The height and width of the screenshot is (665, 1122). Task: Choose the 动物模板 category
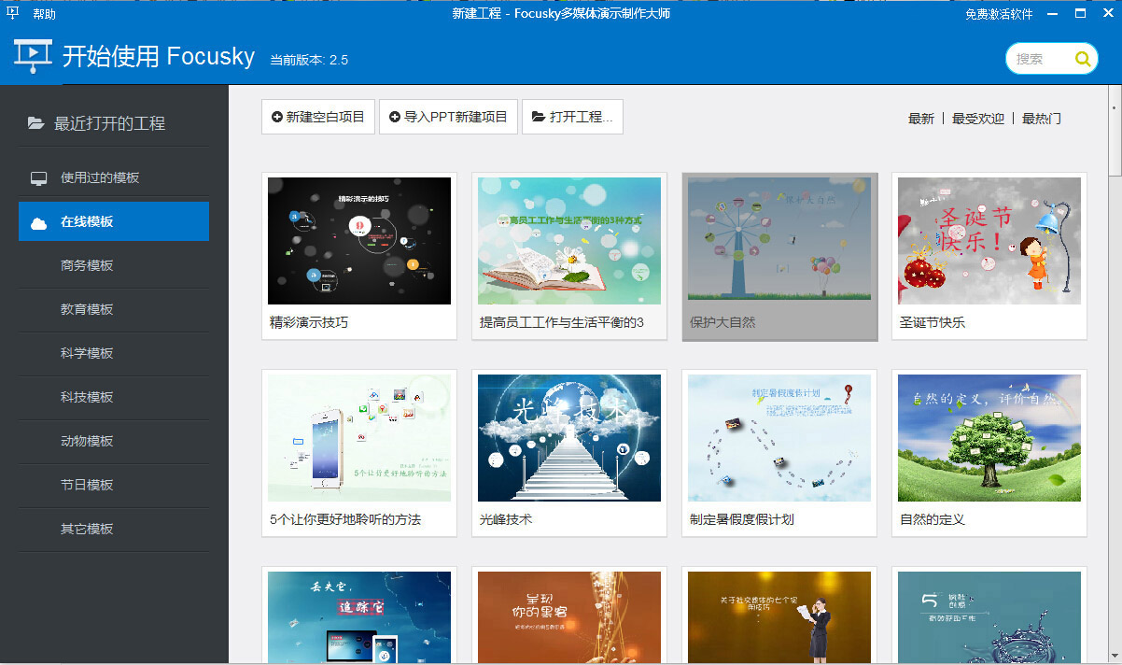click(x=114, y=441)
